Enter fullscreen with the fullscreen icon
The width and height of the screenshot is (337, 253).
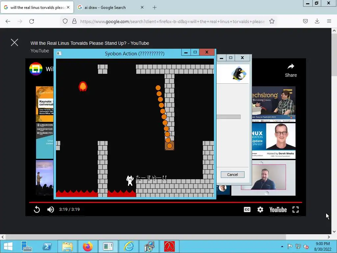[x=296, y=210]
